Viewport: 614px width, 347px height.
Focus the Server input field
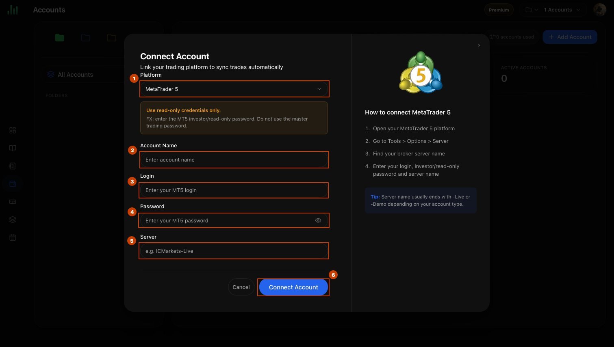pyautogui.click(x=234, y=251)
